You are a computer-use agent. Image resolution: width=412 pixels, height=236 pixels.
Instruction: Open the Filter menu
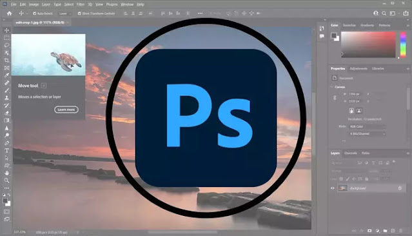tap(81, 5)
